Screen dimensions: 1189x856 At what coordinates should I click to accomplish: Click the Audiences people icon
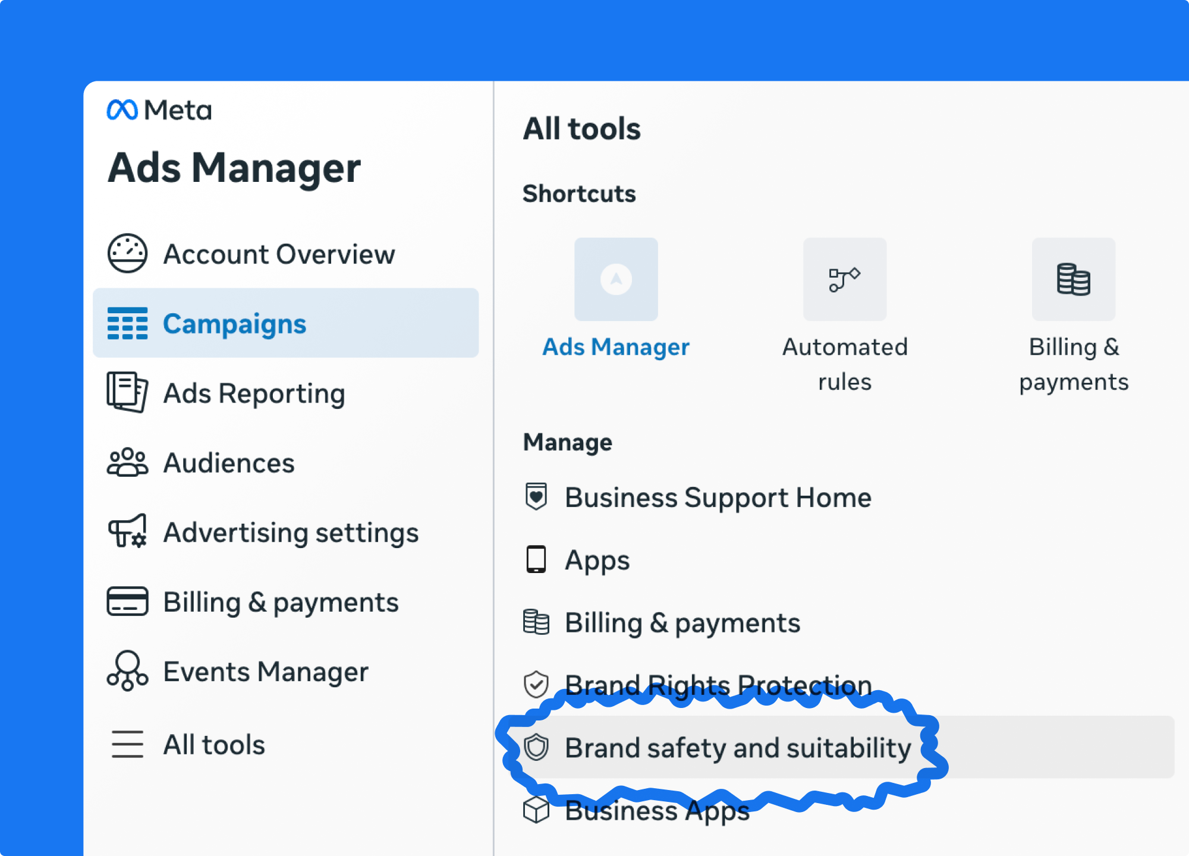click(127, 462)
